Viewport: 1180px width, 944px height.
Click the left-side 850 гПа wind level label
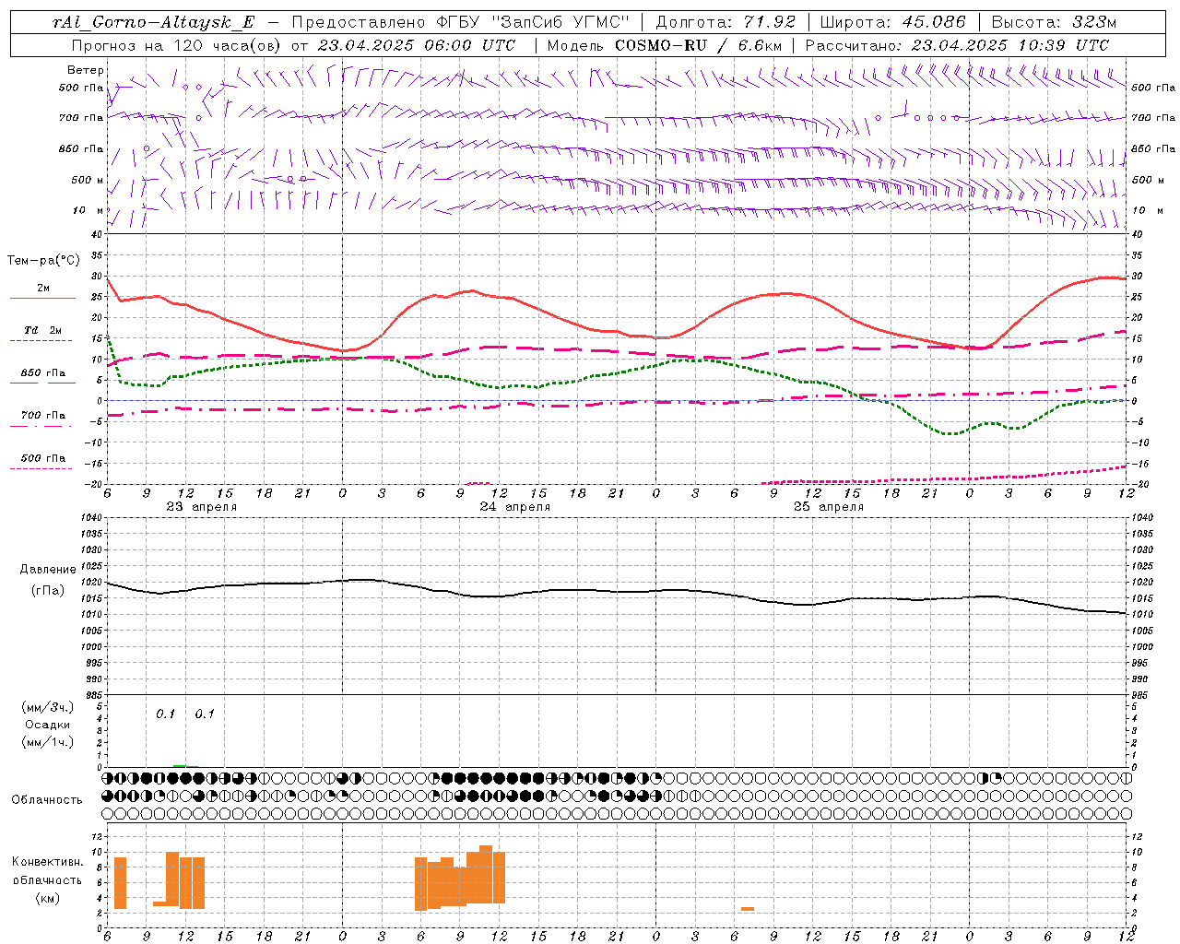click(81, 148)
